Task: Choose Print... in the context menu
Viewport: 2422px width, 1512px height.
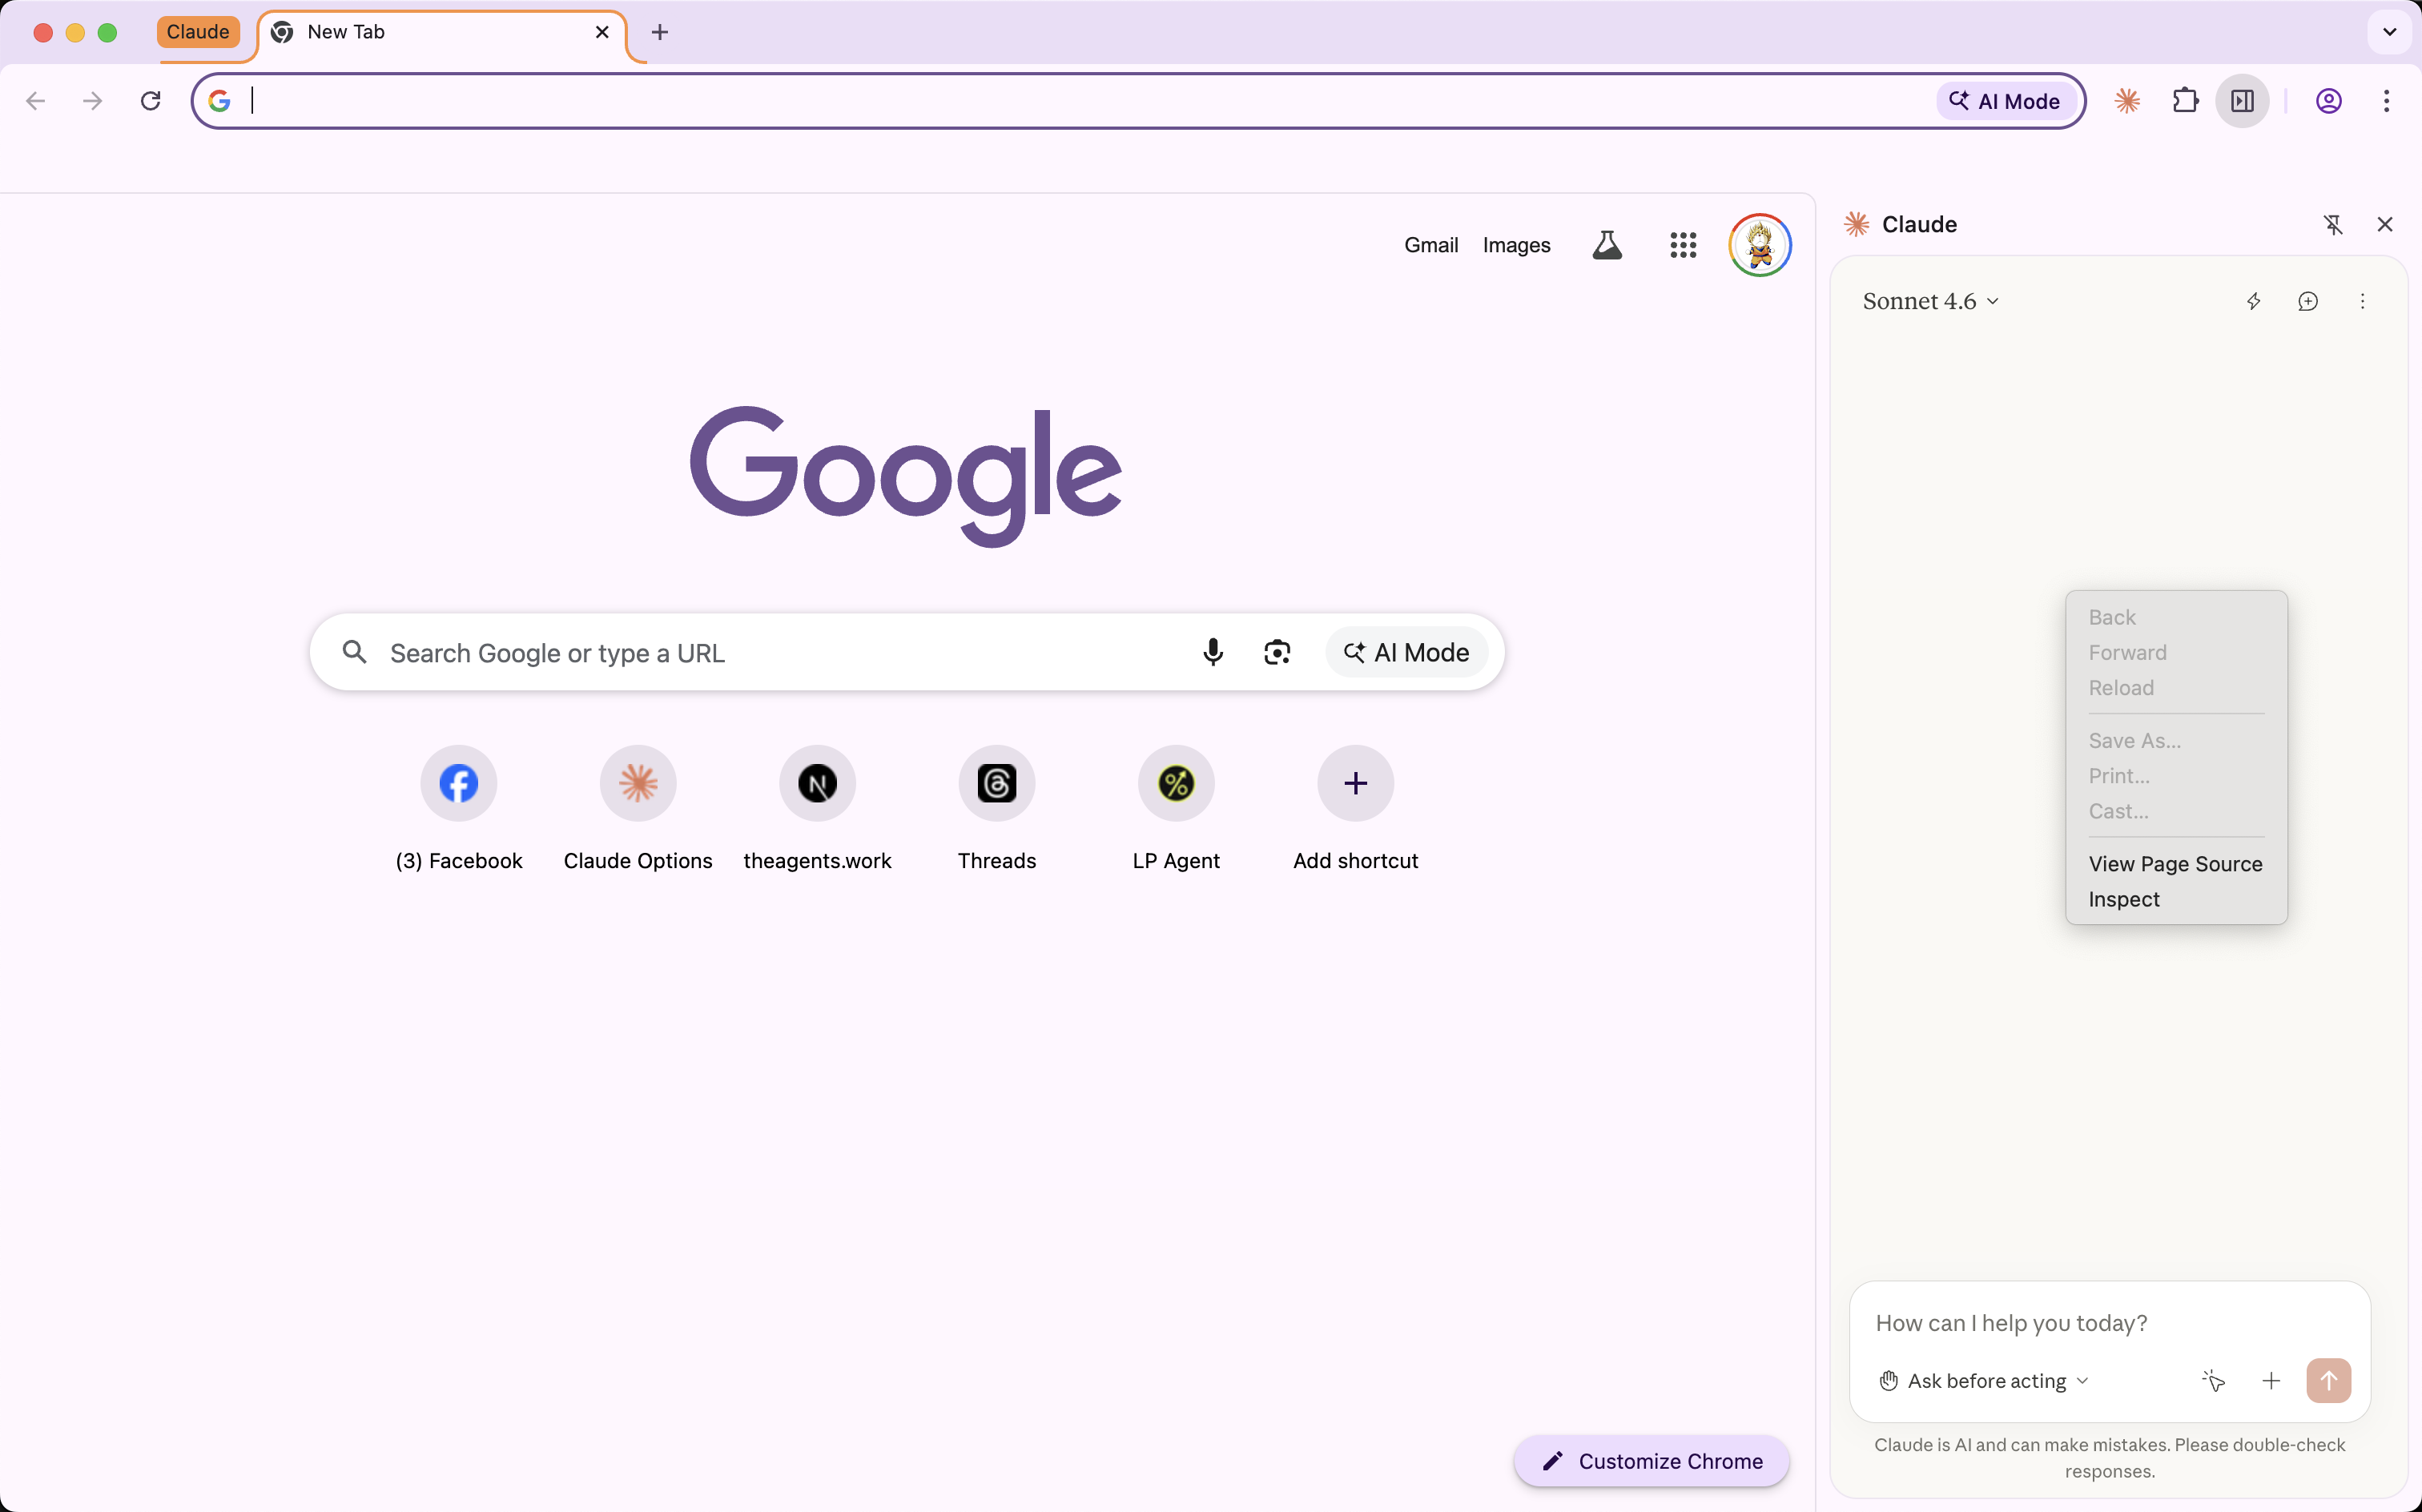Action: click(x=2176, y=776)
